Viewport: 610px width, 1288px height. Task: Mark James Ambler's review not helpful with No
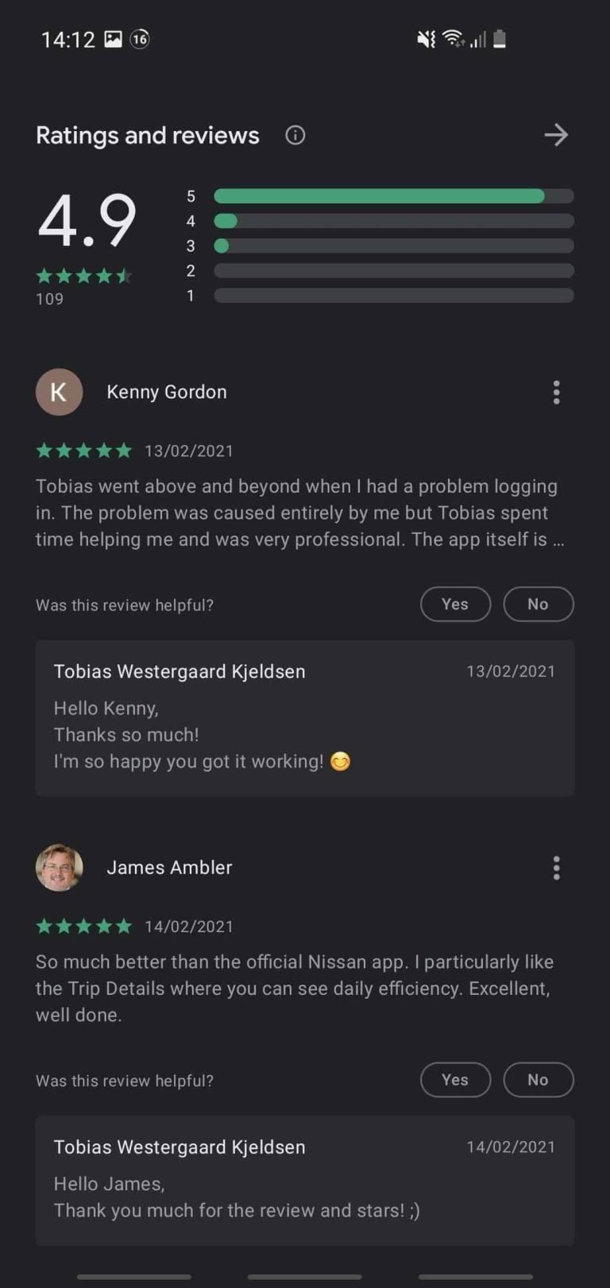pyautogui.click(x=539, y=1080)
